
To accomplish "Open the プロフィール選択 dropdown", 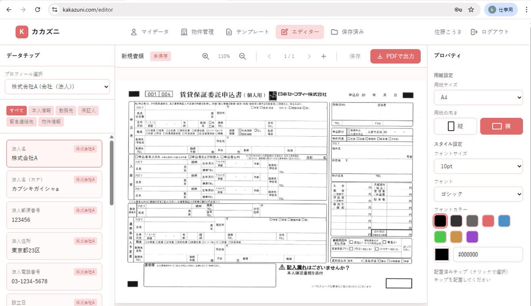I will point(57,87).
